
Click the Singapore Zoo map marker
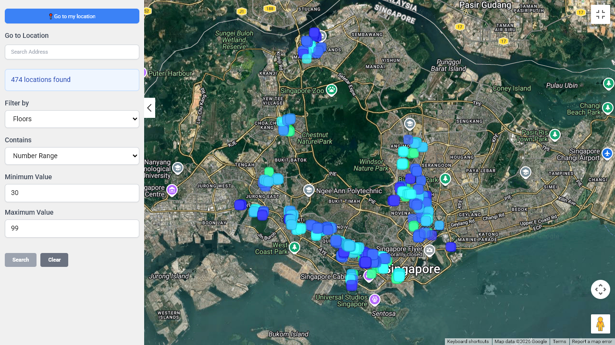pos(332,89)
